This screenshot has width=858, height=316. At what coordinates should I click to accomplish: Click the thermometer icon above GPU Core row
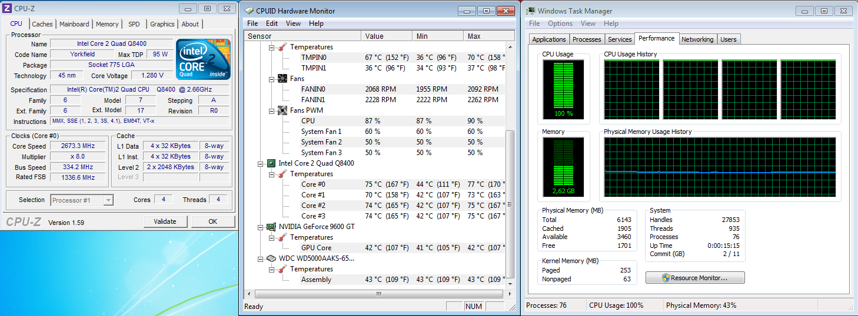tap(282, 237)
